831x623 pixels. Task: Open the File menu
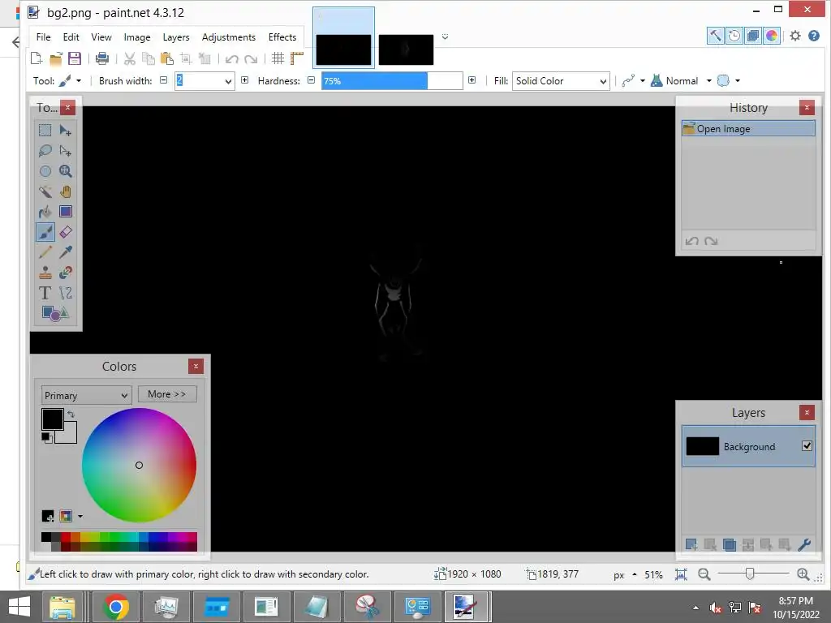[44, 37]
